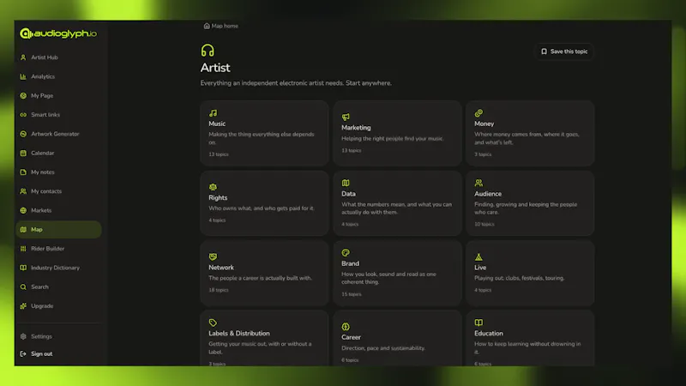Click the My Page icon in sidebar

pos(23,95)
